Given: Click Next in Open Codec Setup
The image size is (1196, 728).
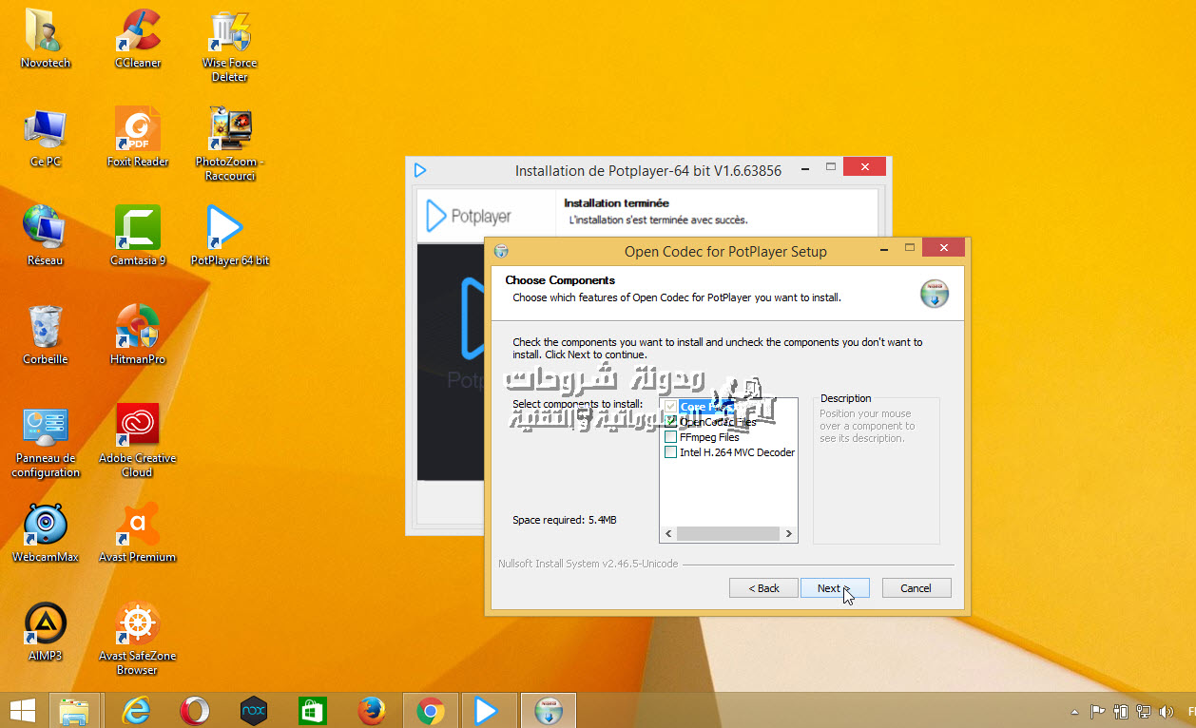Looking at the screenshot, I should 835,588.
